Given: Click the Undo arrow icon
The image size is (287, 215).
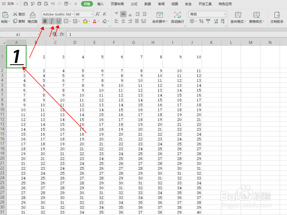Looking at the screenshot, I should coord(53,4).
